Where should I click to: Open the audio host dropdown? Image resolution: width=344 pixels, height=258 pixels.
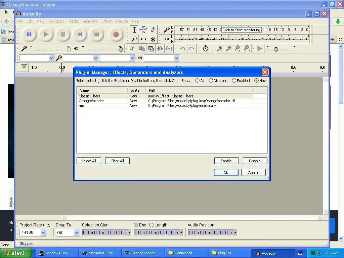(x=51, y=58)
